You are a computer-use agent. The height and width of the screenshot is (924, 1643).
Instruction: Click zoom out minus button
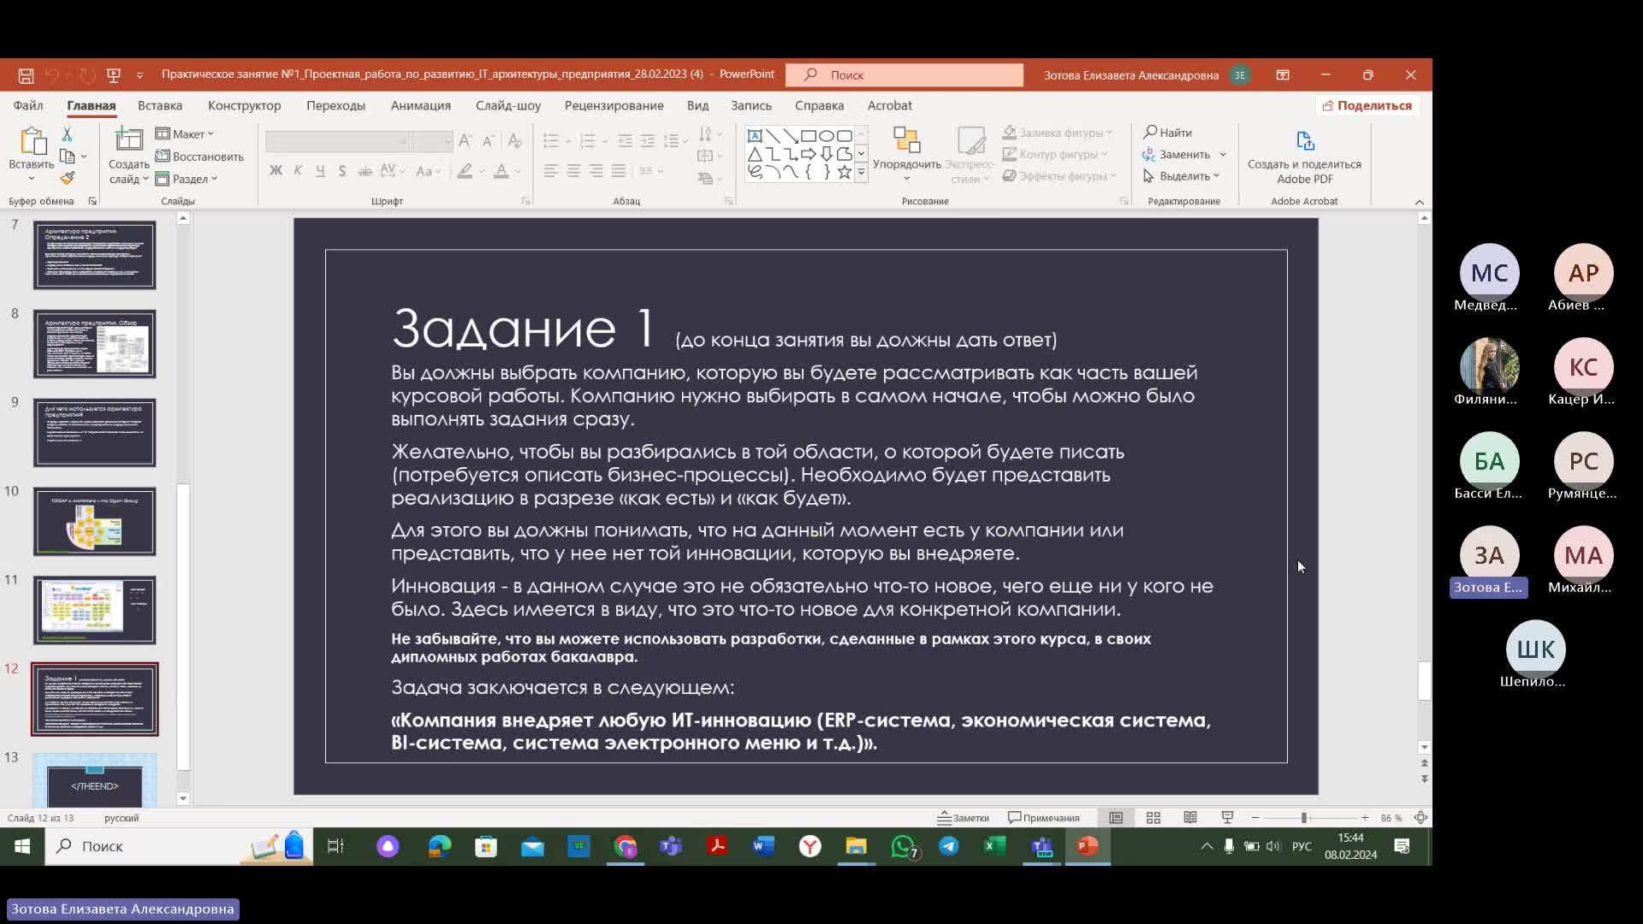click(x=1255, y=818)
